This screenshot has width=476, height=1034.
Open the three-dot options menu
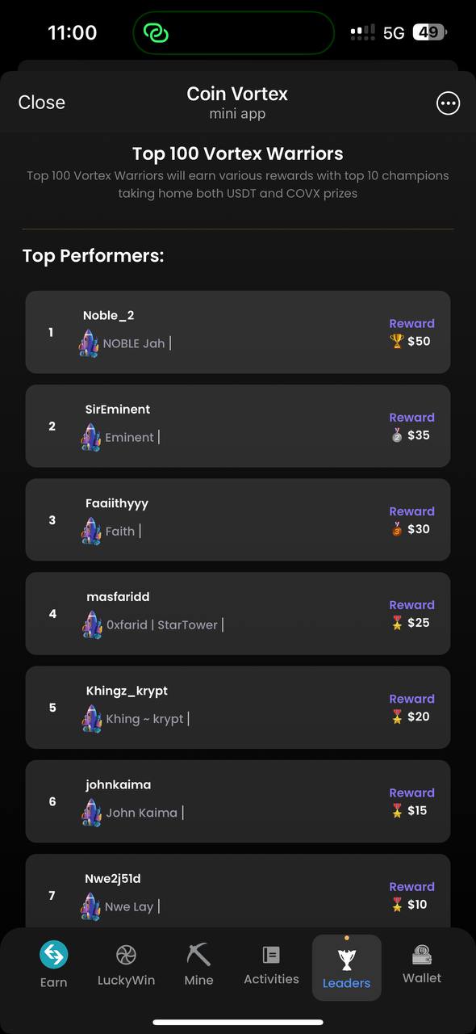448,103
